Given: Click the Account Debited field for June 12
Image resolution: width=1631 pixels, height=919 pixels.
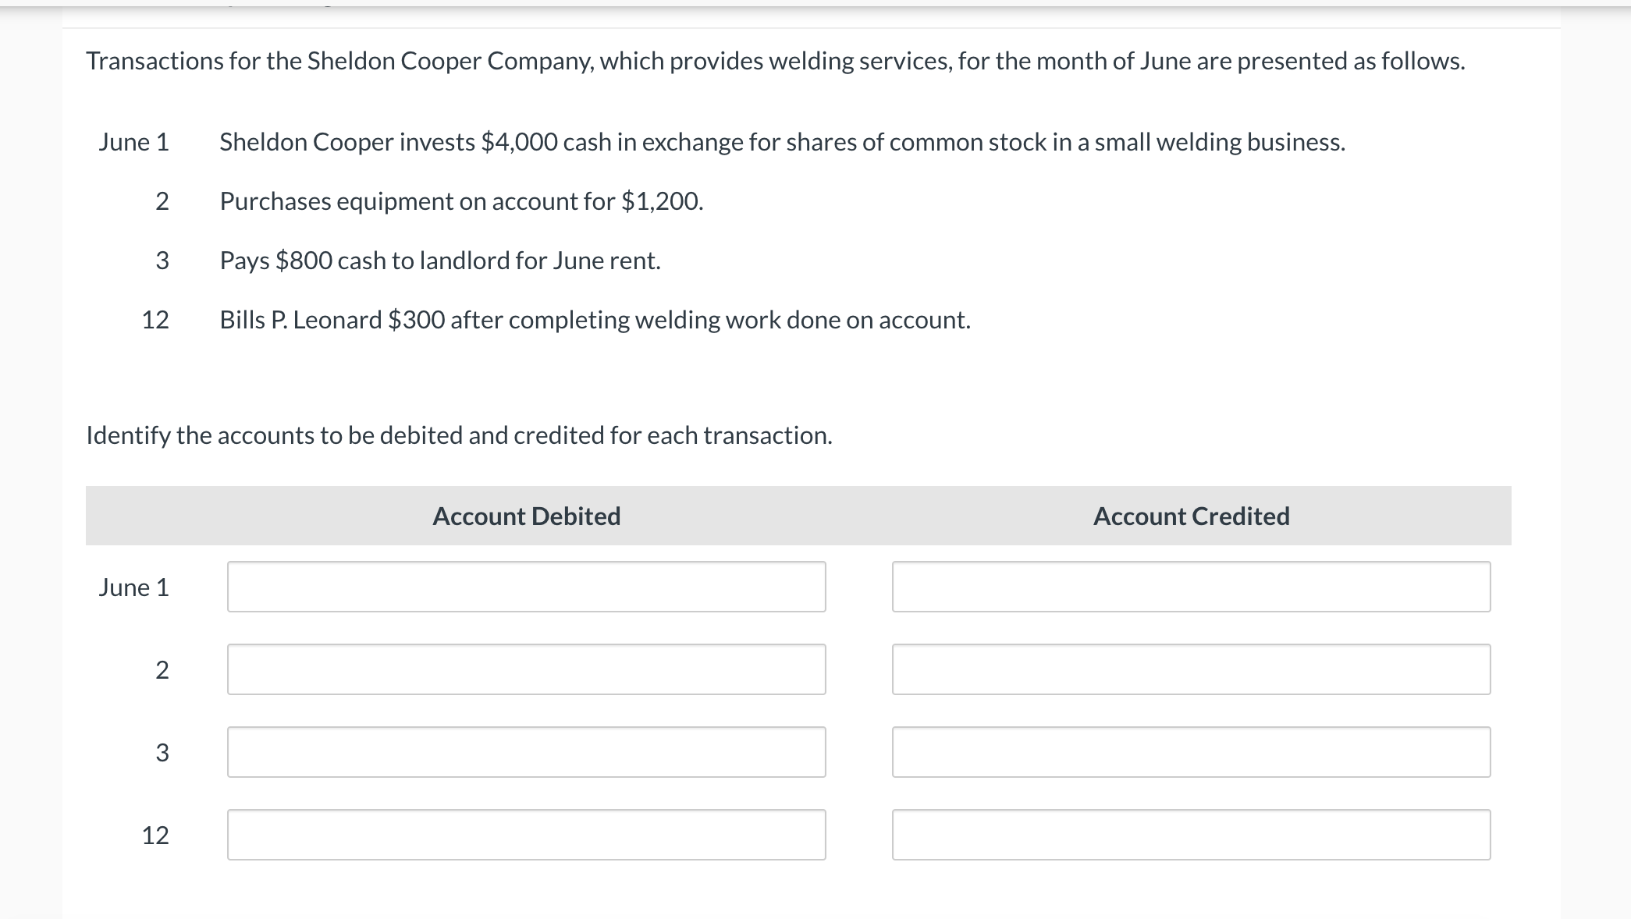Looking at the screenshot, I should 526,836.
